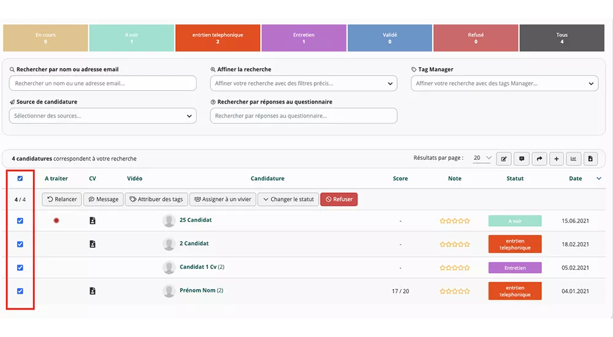
Task: Click the file download export icon
Action: (x=590, y=159)
